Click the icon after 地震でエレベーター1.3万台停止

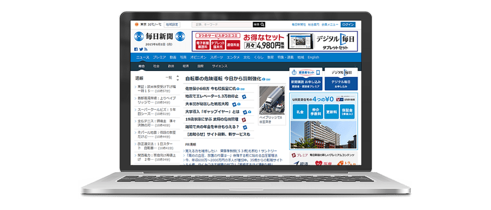(243, 96)
